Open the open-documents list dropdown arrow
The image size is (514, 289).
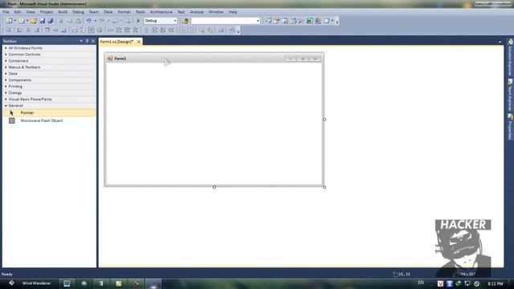tap(500, 42)
